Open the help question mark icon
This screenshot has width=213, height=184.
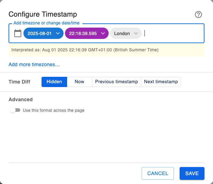[x=198, y=15]
